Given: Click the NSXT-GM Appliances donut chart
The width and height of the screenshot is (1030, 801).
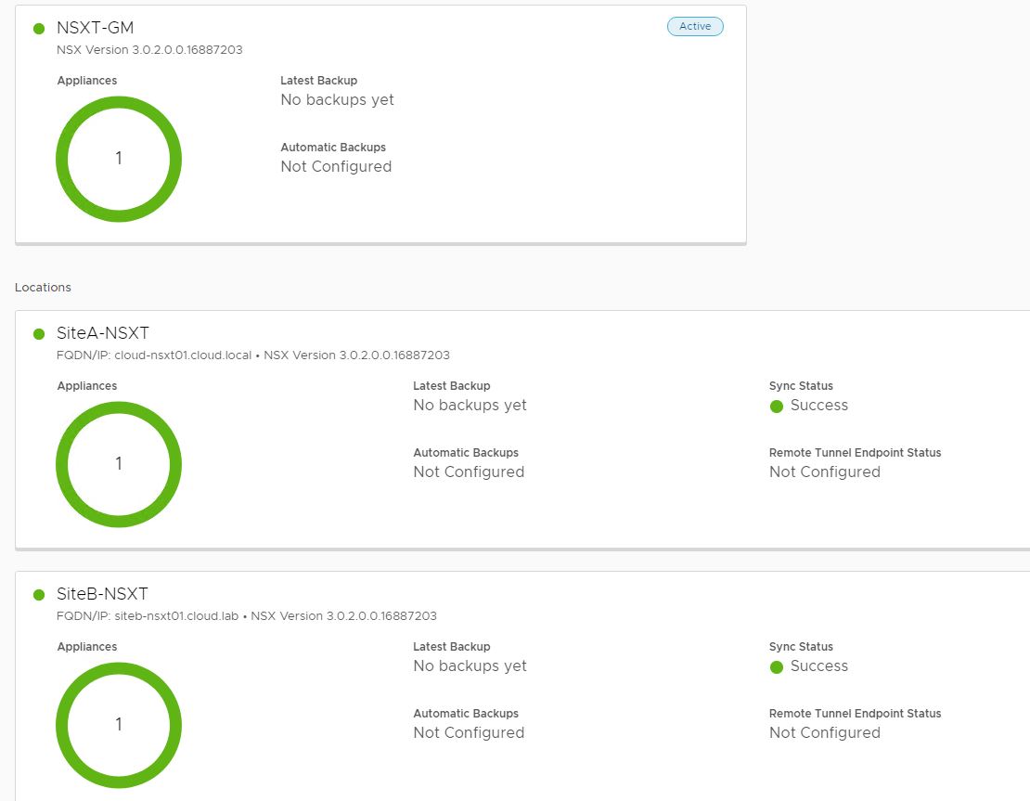Looking at the screenshot, I should tap(119, 159).
